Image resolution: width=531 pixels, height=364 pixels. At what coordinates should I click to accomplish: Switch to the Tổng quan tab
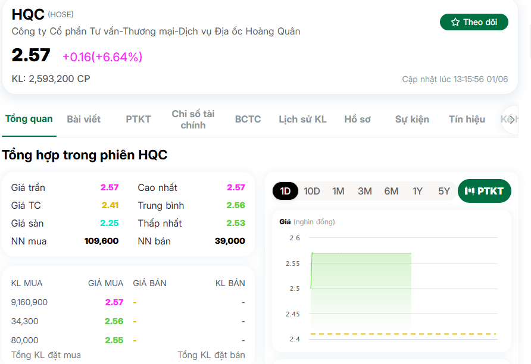(x=29, y=119)
